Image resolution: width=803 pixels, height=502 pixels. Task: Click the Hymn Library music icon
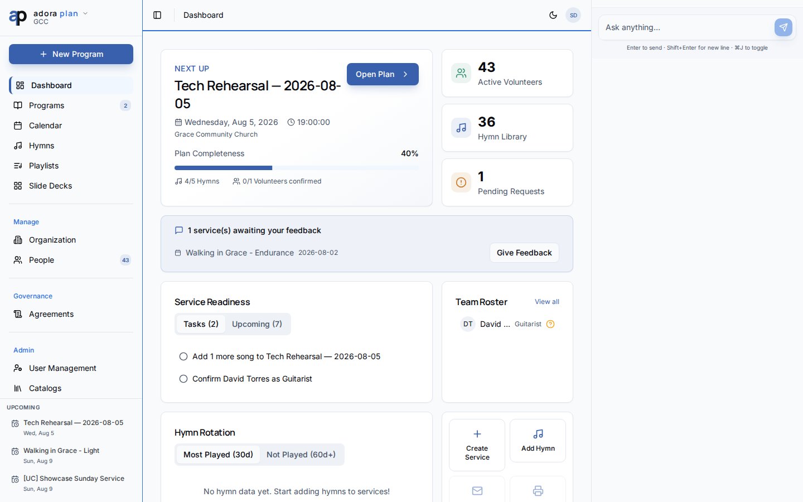click(x=461, y=128)
